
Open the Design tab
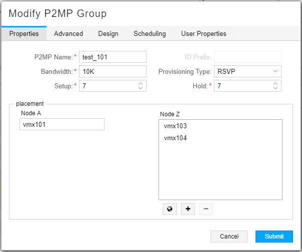[x=108, y=34]
